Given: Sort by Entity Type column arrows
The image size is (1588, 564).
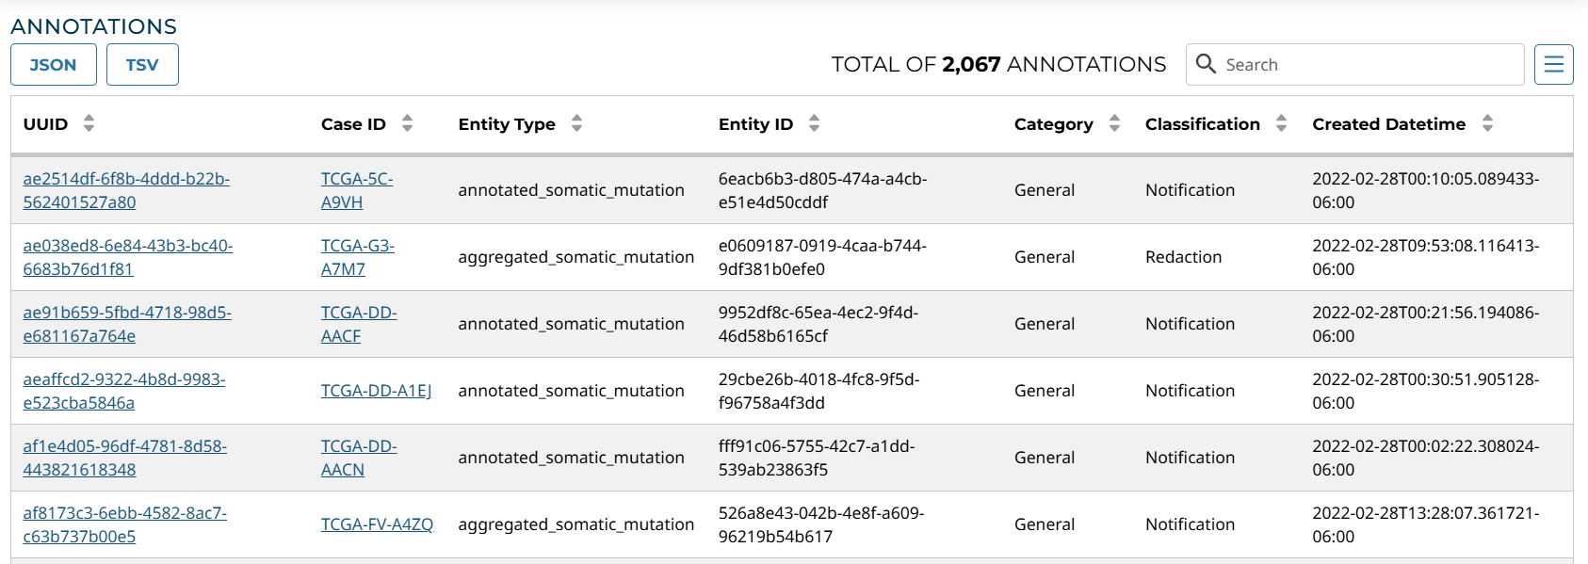Looking at the screenshot, I should coord(576,123).
